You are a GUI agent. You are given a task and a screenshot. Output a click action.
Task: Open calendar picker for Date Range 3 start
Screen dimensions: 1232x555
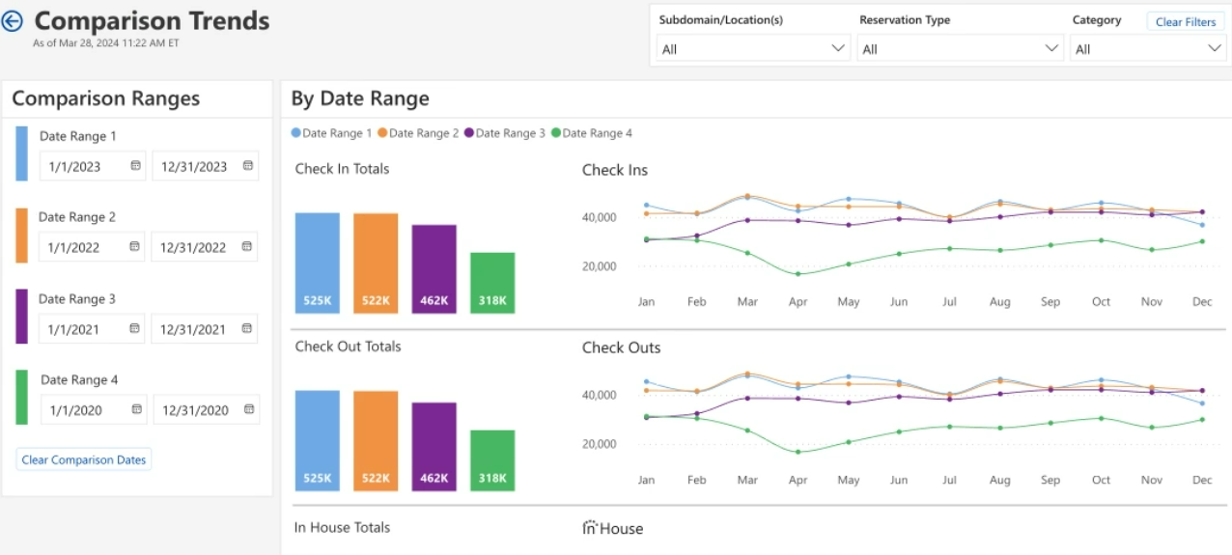pos(135,329)
